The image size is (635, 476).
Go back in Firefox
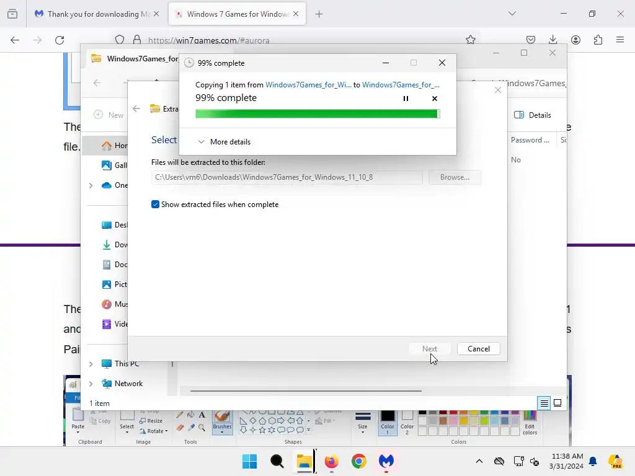click(x=15, y=40)
